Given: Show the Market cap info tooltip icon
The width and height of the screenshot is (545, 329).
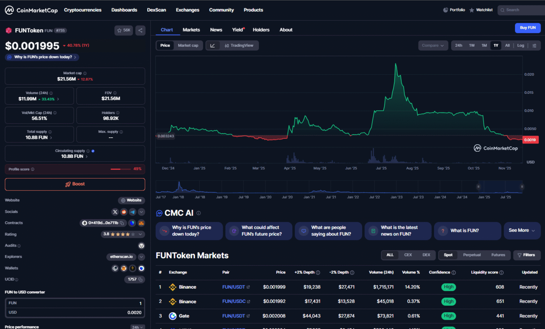Looking at the screenshot, I should tap(85, 73).
